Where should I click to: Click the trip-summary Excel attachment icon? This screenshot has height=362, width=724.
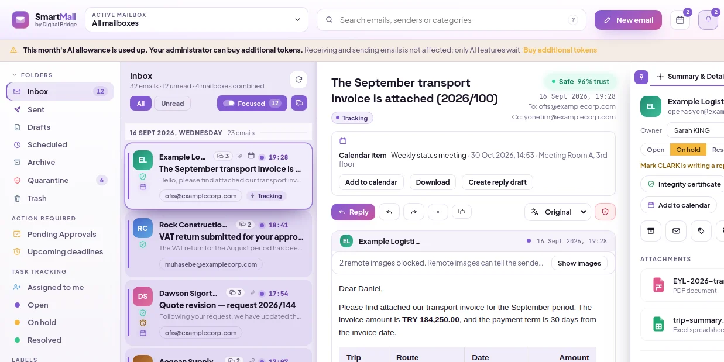658,324
